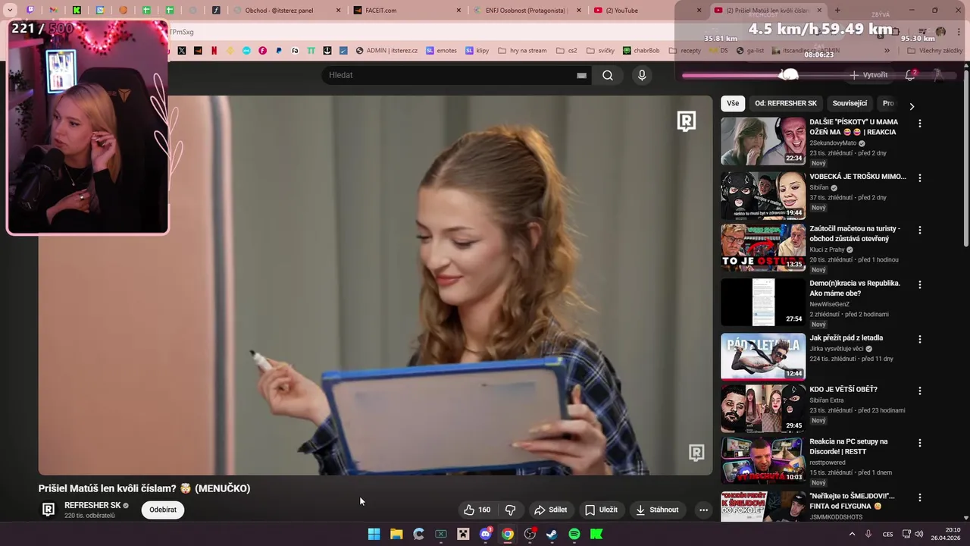The width and height of the screenshot is (970, 546).
Task: Click the Stáhnout download button
Action: point(656,510)
